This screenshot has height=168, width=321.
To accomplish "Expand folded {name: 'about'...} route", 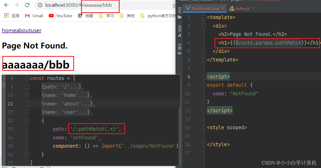I will [x=28, y=104].
